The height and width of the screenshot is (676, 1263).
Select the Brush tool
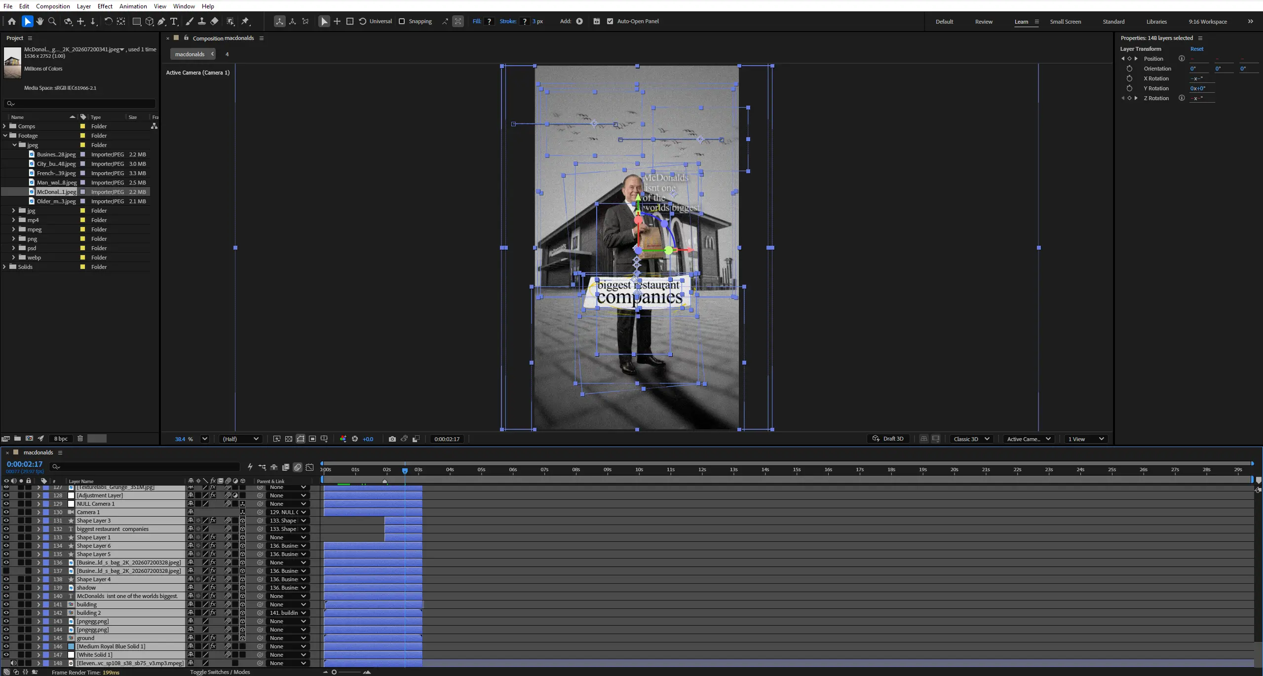[190, 21]
